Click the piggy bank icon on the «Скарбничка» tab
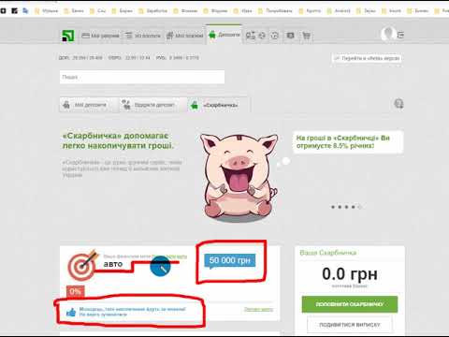The width and height of the screenshot is (449, 337). 195,106
